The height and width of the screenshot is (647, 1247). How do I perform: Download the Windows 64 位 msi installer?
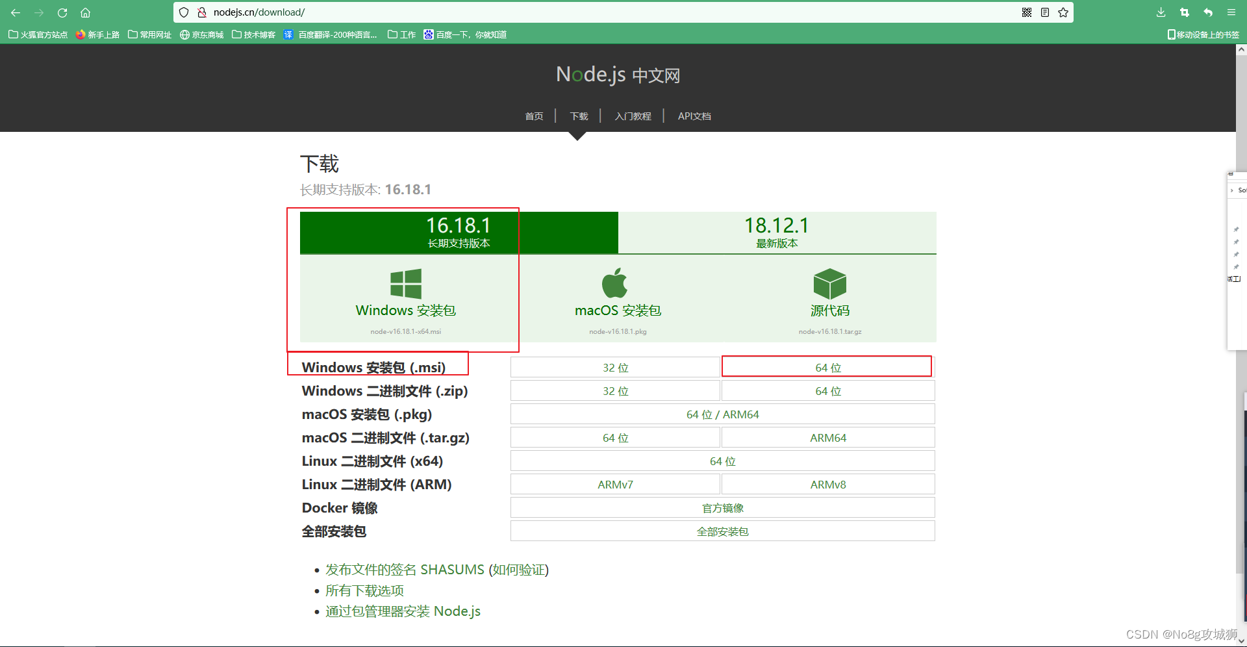827,366
